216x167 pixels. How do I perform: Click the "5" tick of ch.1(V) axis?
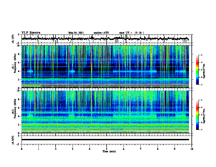19,35
